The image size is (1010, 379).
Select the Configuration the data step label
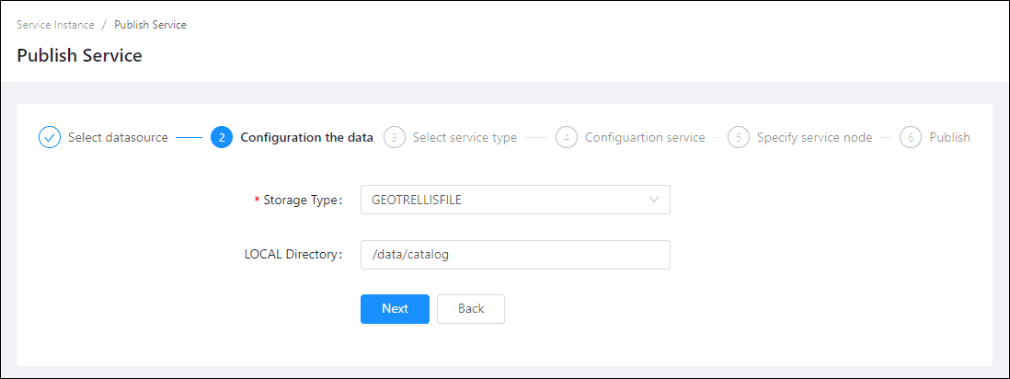coord(306,137)
